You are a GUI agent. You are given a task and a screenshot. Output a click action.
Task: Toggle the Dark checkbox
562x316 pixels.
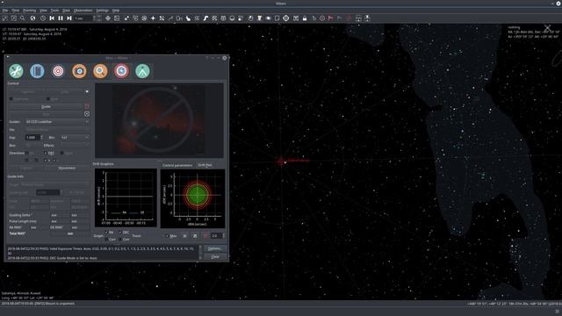pyautogui.click(x=48, y=98)
